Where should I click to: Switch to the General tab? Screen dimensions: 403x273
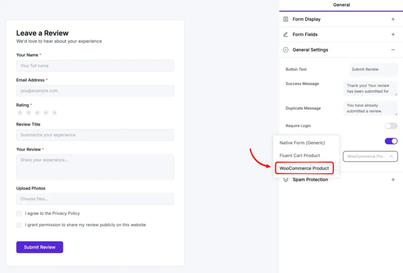tap(341, 5)
